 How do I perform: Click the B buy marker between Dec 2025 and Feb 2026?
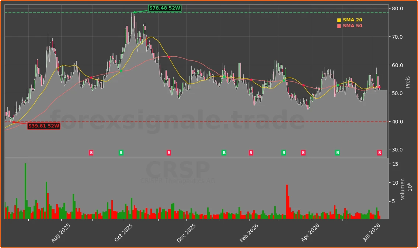coord(224,153)
